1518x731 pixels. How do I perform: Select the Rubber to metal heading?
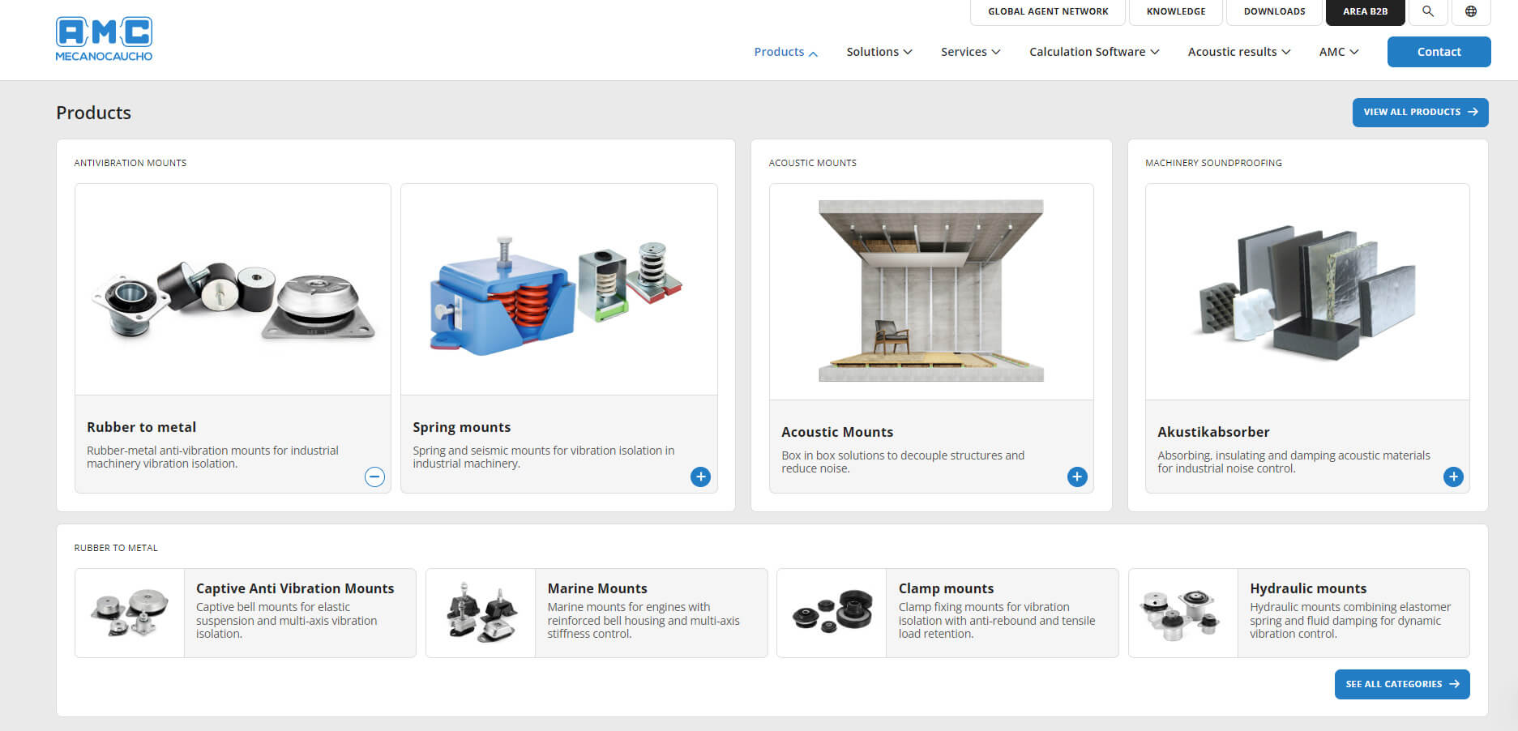tap(141, 427)
